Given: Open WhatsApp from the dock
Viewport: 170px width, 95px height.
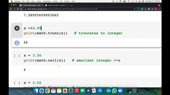Looking at the screenshot, I should (114, 91).
